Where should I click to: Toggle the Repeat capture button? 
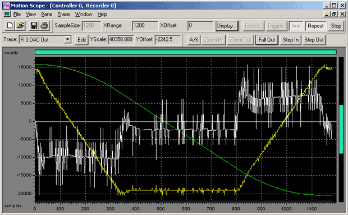[315, 26]
